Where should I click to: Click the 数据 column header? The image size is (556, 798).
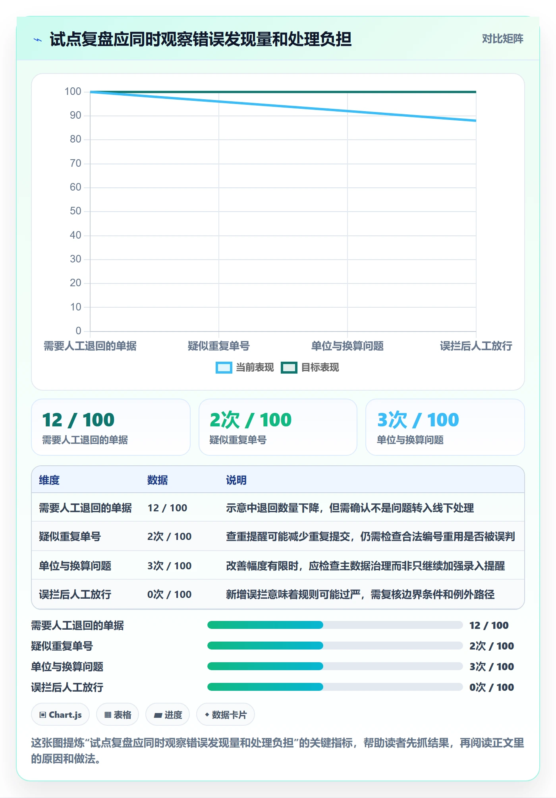click(158, 480)
